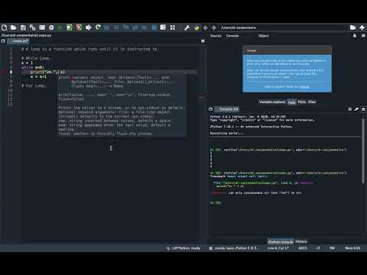This screenshot has height=275, width=367.
Task: Create a new file from the toolbar
Action: point(5,27)
